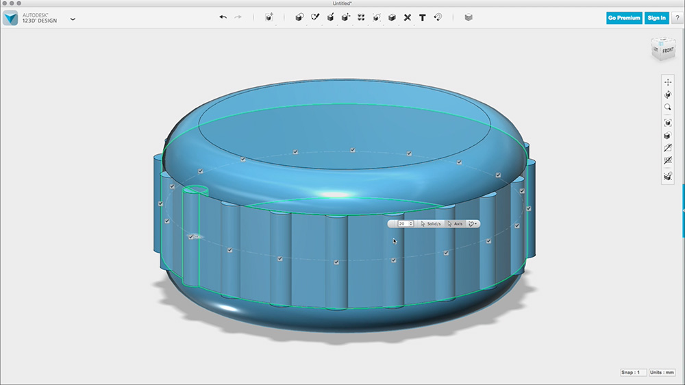Open the Transform tool
The height and width of the screenshot is (385, 685).
pos(269,17)
